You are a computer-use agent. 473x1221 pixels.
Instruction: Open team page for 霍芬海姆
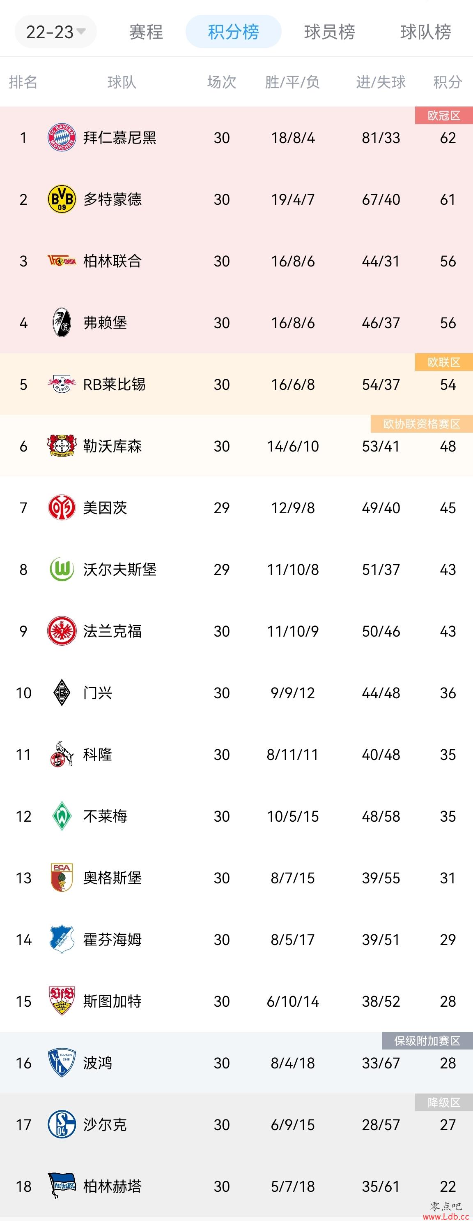113,939
